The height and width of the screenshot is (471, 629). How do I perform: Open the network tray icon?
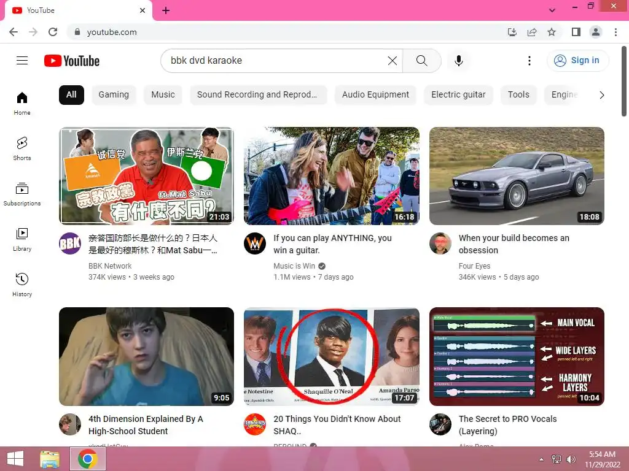557,459
